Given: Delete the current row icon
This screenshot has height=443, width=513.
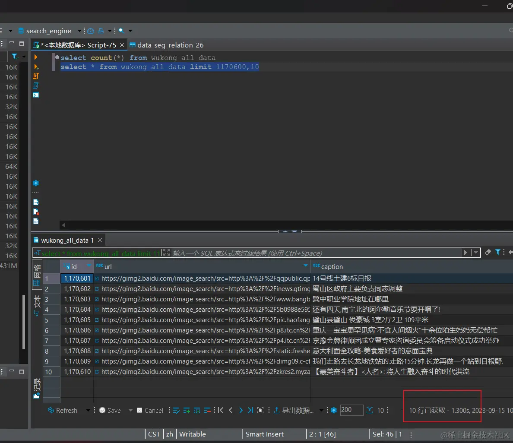Looking at the screenshot, I should click(x=207, y=410).
